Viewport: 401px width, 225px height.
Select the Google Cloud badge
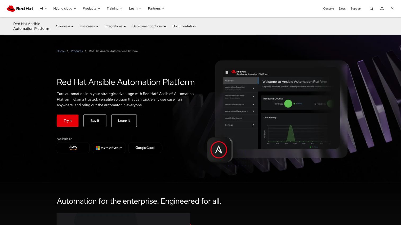145,148
